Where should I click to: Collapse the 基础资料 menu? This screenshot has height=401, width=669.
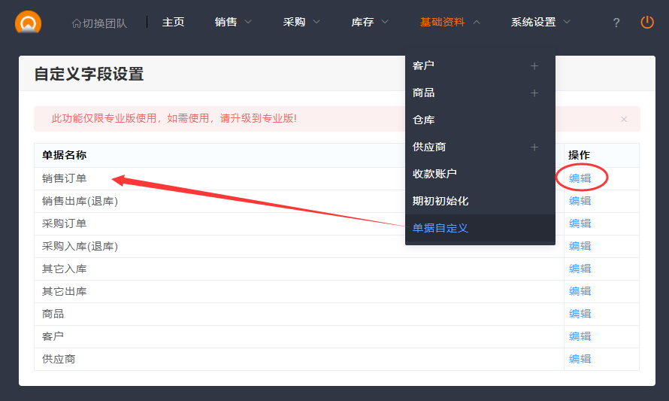point(450,22)
